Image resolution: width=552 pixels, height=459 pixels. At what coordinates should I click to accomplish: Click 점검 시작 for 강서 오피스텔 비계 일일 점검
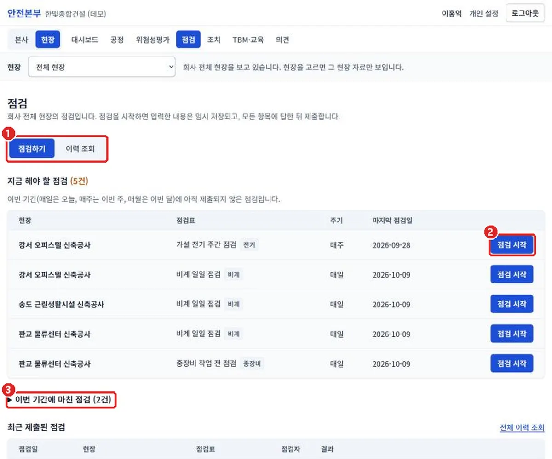[512, 275]
